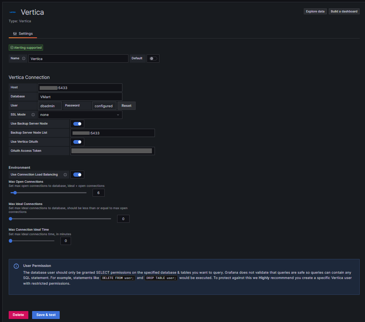Click Save & test button

(46, 315)
